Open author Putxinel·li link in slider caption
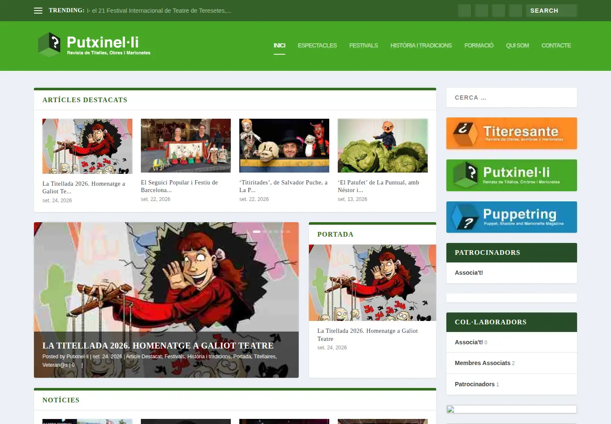 78,357
